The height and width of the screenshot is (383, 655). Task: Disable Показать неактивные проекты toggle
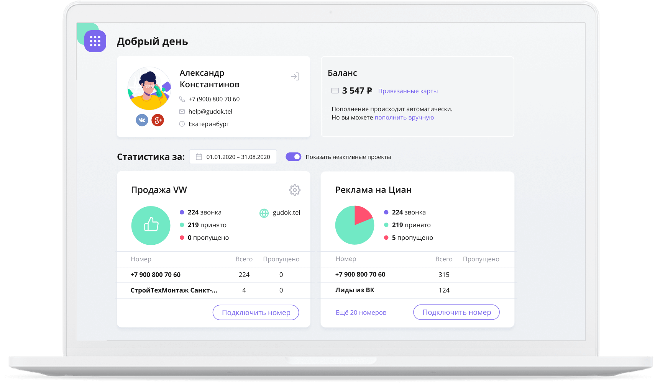(294, 157)
